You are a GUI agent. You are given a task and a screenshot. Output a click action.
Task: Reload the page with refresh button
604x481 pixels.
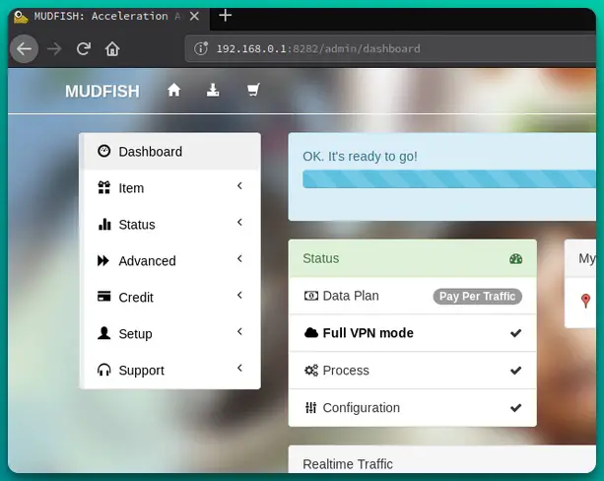pos(83,48)
